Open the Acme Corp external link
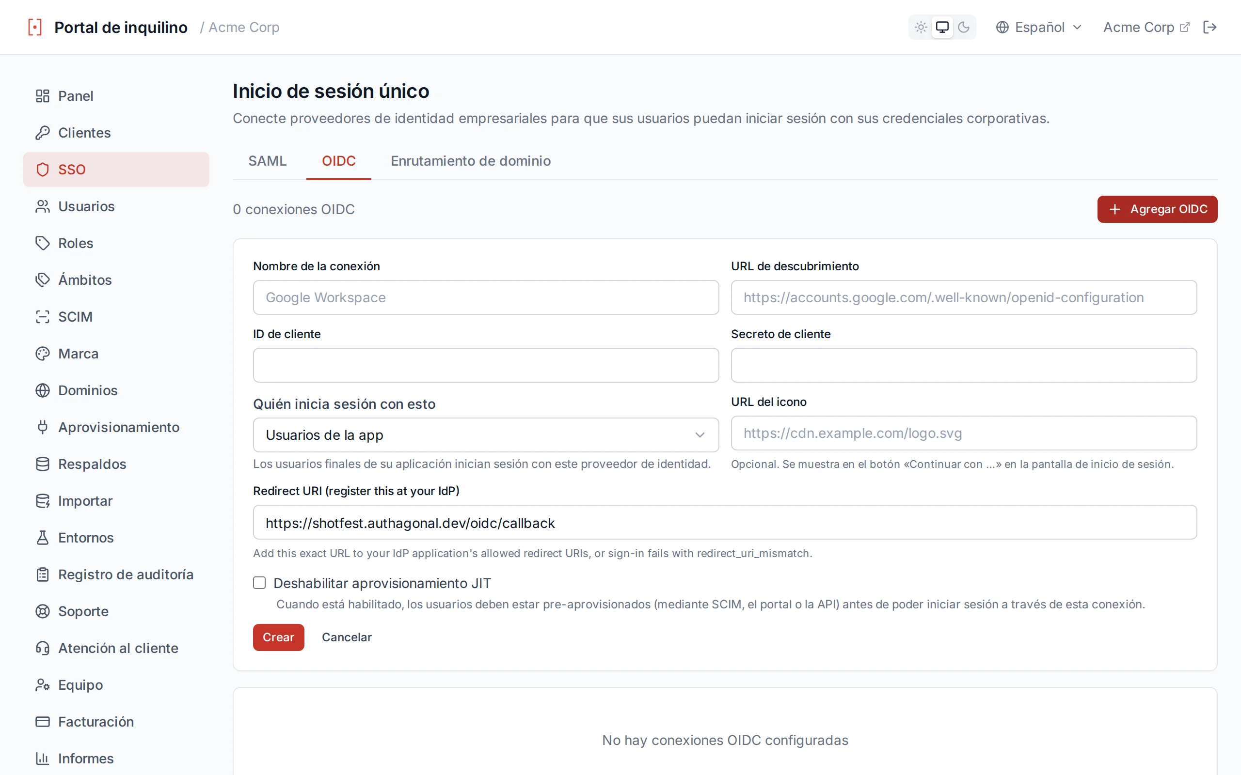Screen dimensions: 1241x775 (x=1146, y=27)
